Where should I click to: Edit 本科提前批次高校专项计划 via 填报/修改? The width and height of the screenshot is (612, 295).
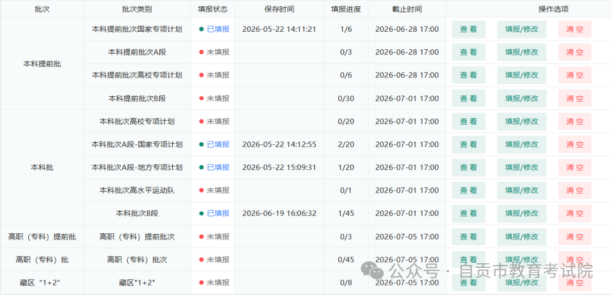521,75
